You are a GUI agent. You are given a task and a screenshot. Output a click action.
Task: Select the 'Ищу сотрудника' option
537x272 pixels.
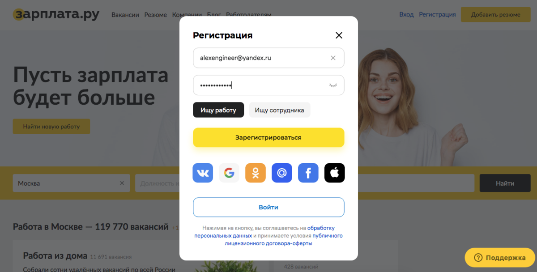tap(280, 110)
